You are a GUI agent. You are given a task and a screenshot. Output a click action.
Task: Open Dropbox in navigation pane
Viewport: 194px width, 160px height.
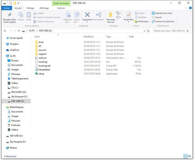[14, 44]
